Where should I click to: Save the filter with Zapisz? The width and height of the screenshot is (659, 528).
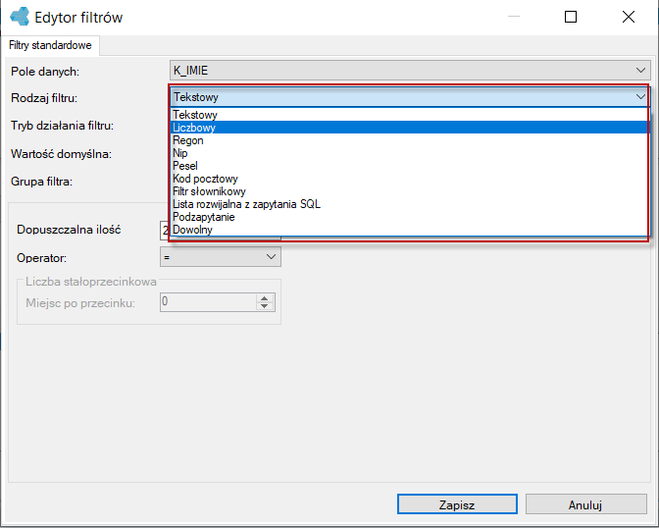[x=457, y=504]
